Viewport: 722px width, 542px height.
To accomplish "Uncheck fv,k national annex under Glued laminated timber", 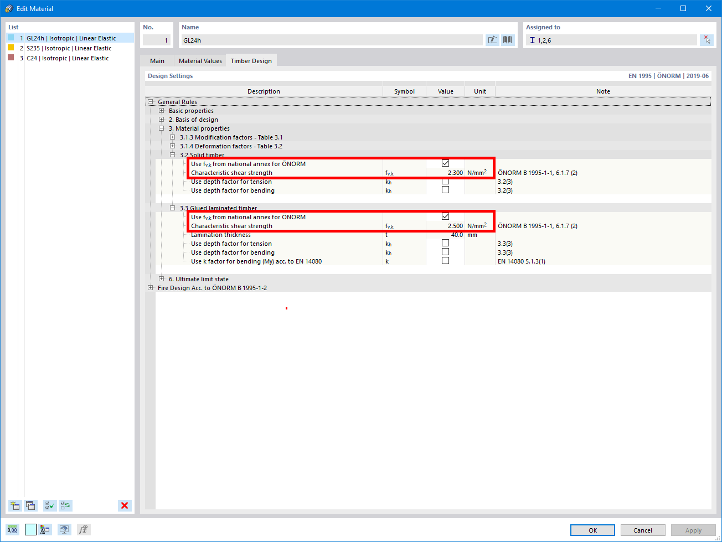I will [445, 216].
